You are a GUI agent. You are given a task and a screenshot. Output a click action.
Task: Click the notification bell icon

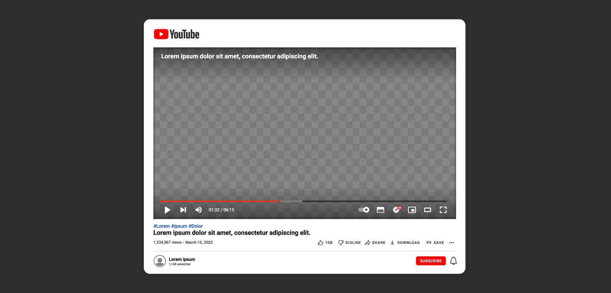coord(453,261)
